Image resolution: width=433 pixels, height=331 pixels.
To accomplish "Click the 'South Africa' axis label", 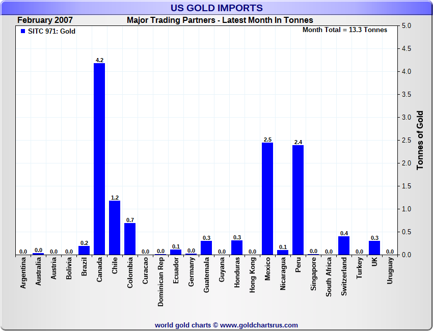I will tap(329, 277).
